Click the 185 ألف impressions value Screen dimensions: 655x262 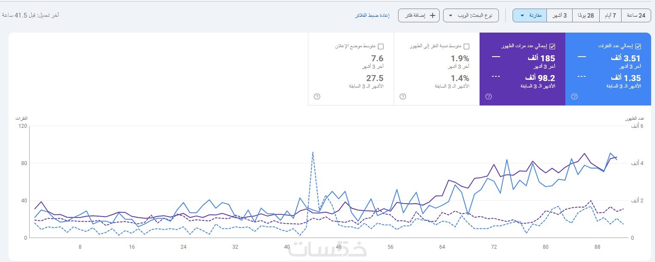coord(542,58)
